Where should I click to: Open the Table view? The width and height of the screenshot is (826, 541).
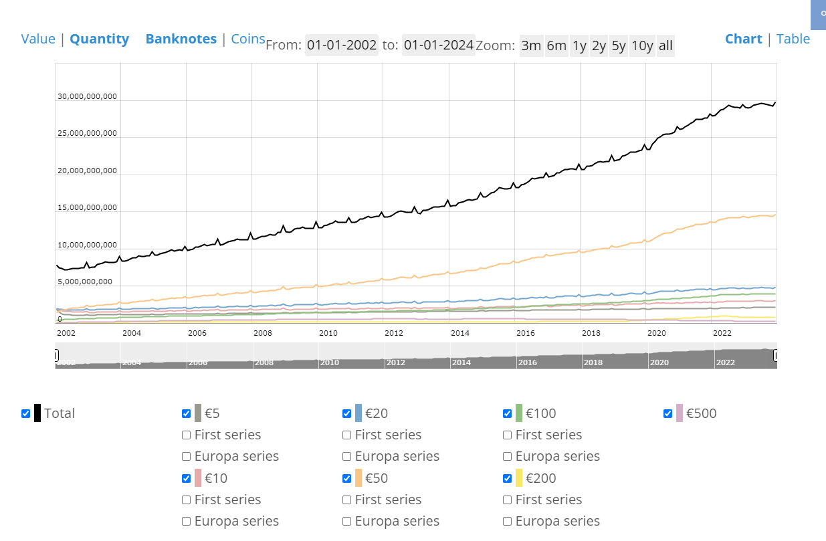pos(793,39)
